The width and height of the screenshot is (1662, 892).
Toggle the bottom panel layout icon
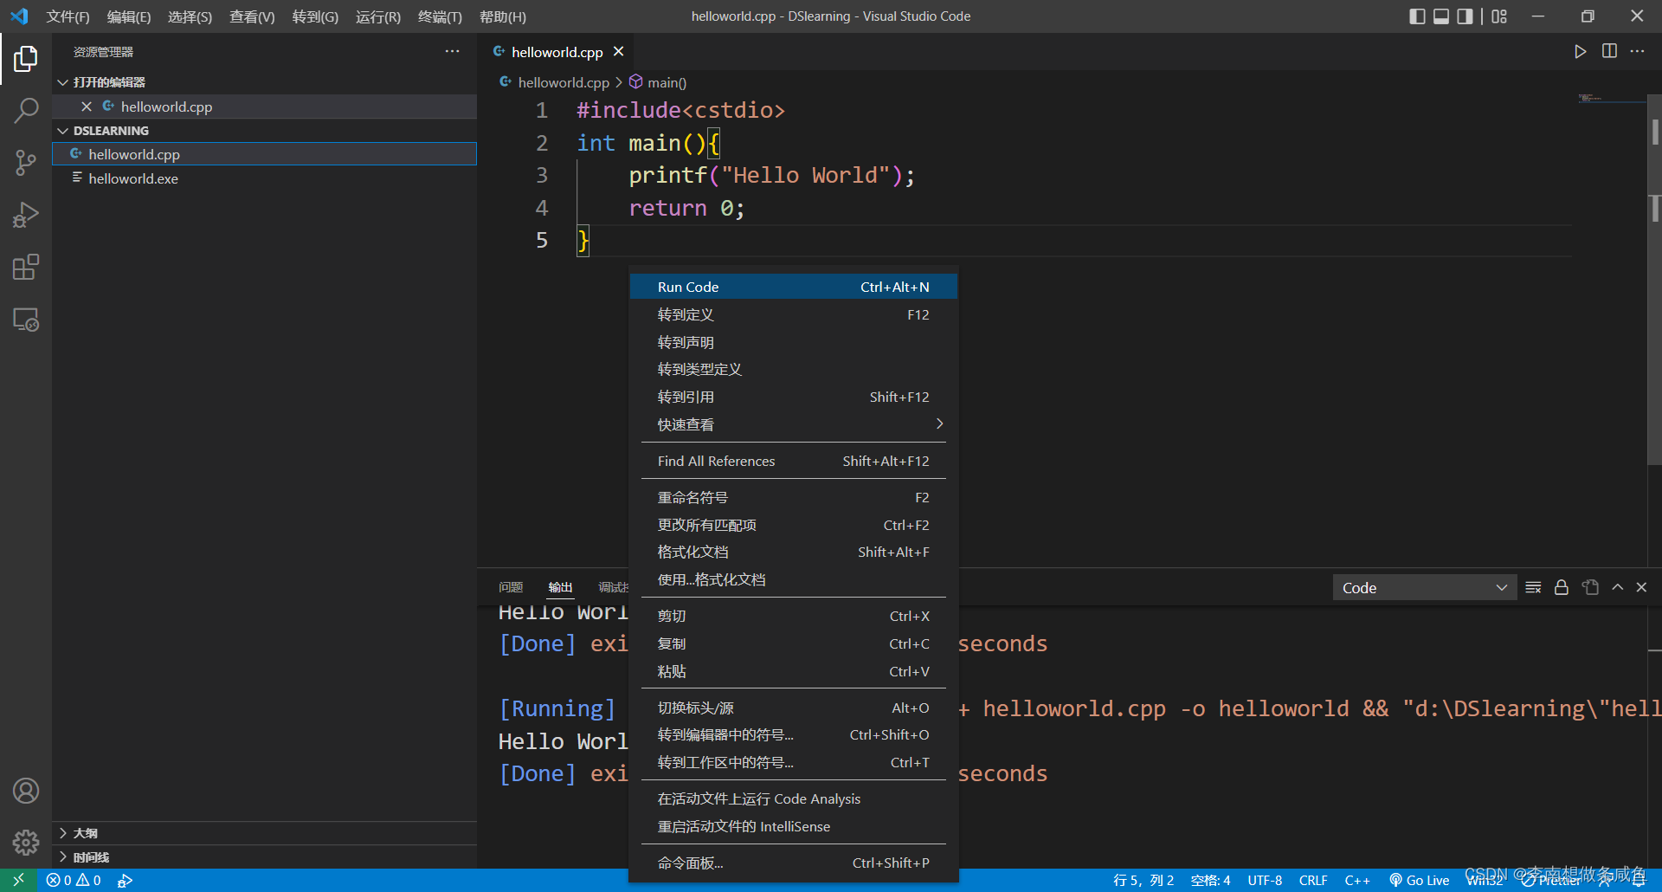pos(1441,16)
